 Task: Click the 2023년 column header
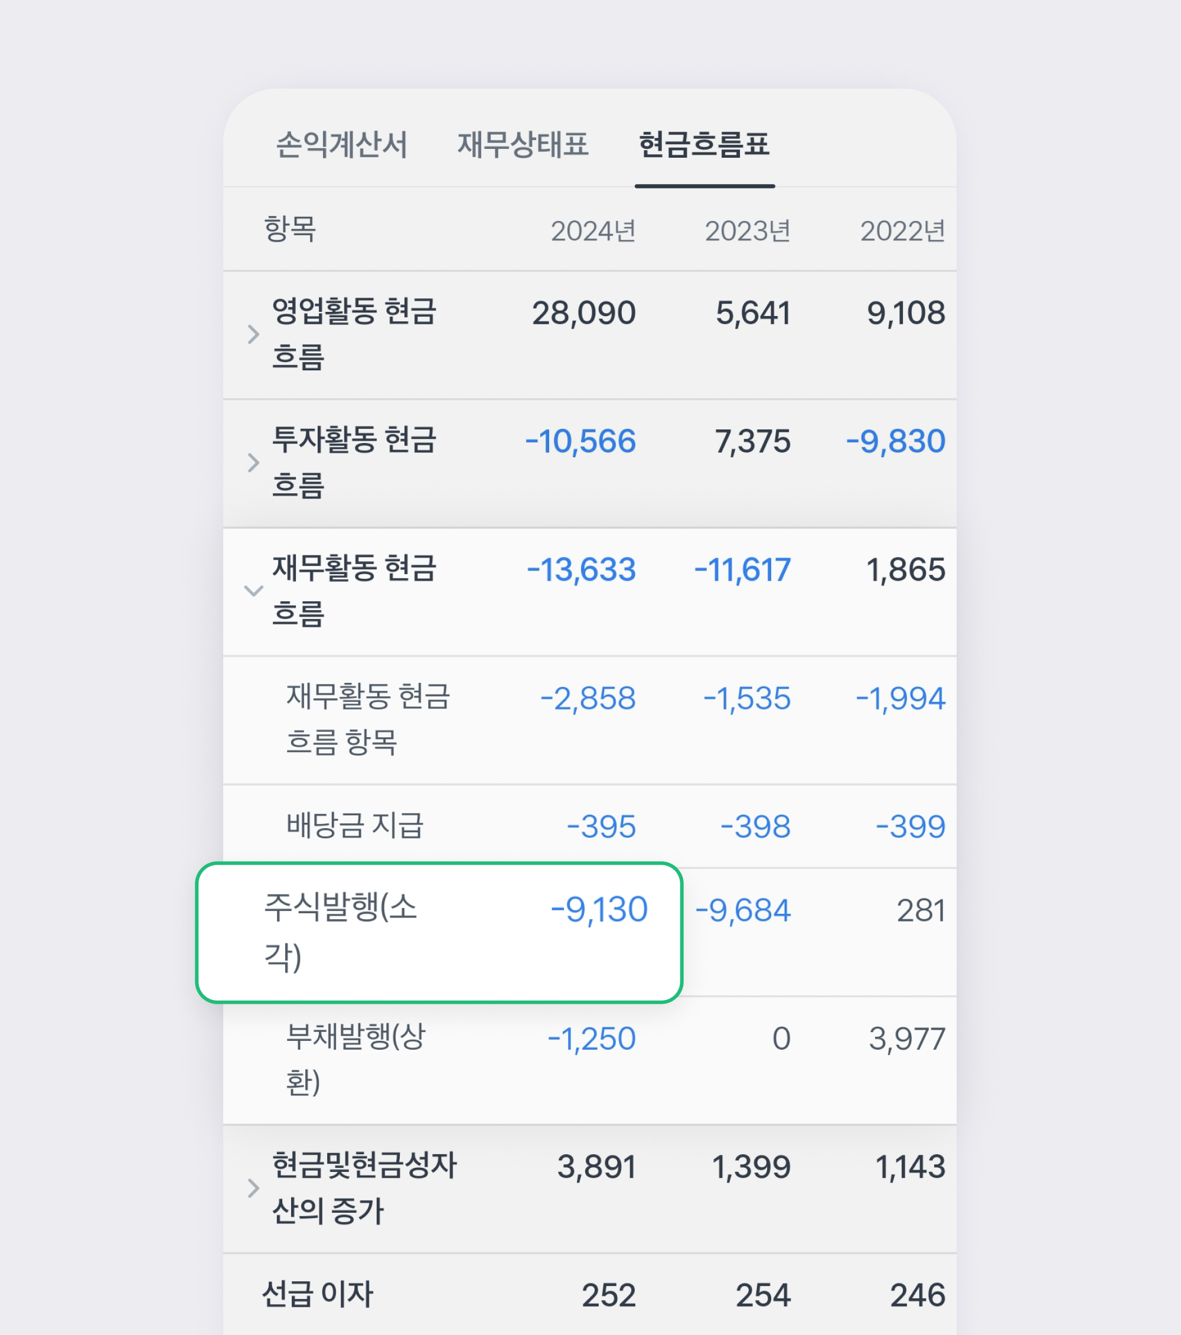click(748, 230)
